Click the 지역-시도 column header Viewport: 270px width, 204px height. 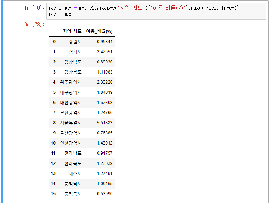point(72,31)
